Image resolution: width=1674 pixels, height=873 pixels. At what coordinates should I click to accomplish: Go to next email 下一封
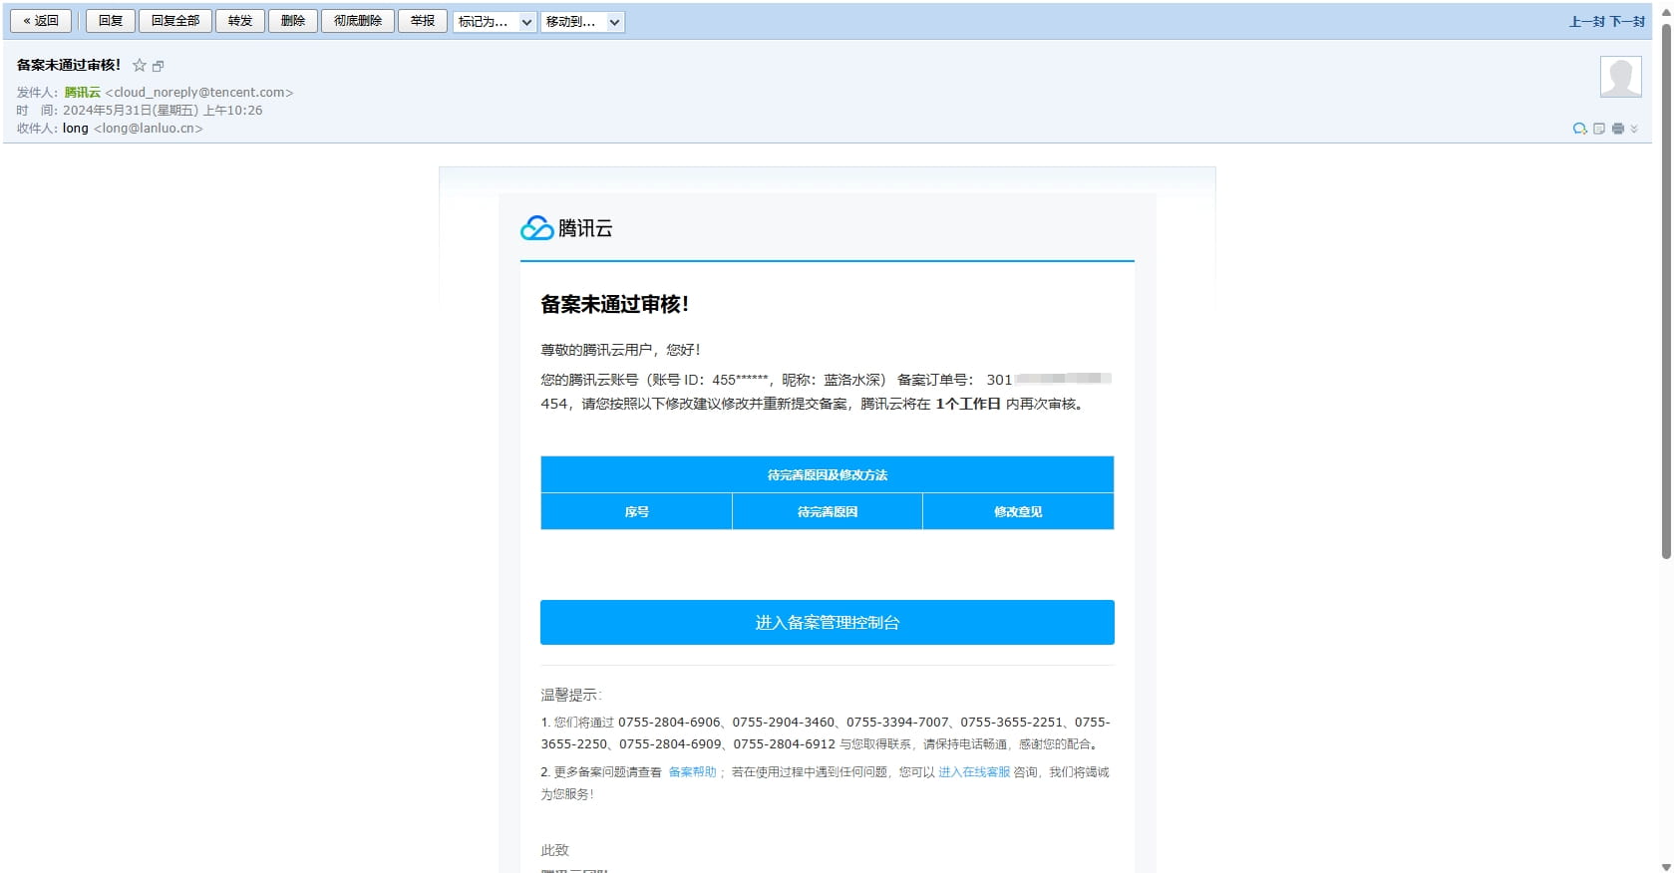[1627, 21]
